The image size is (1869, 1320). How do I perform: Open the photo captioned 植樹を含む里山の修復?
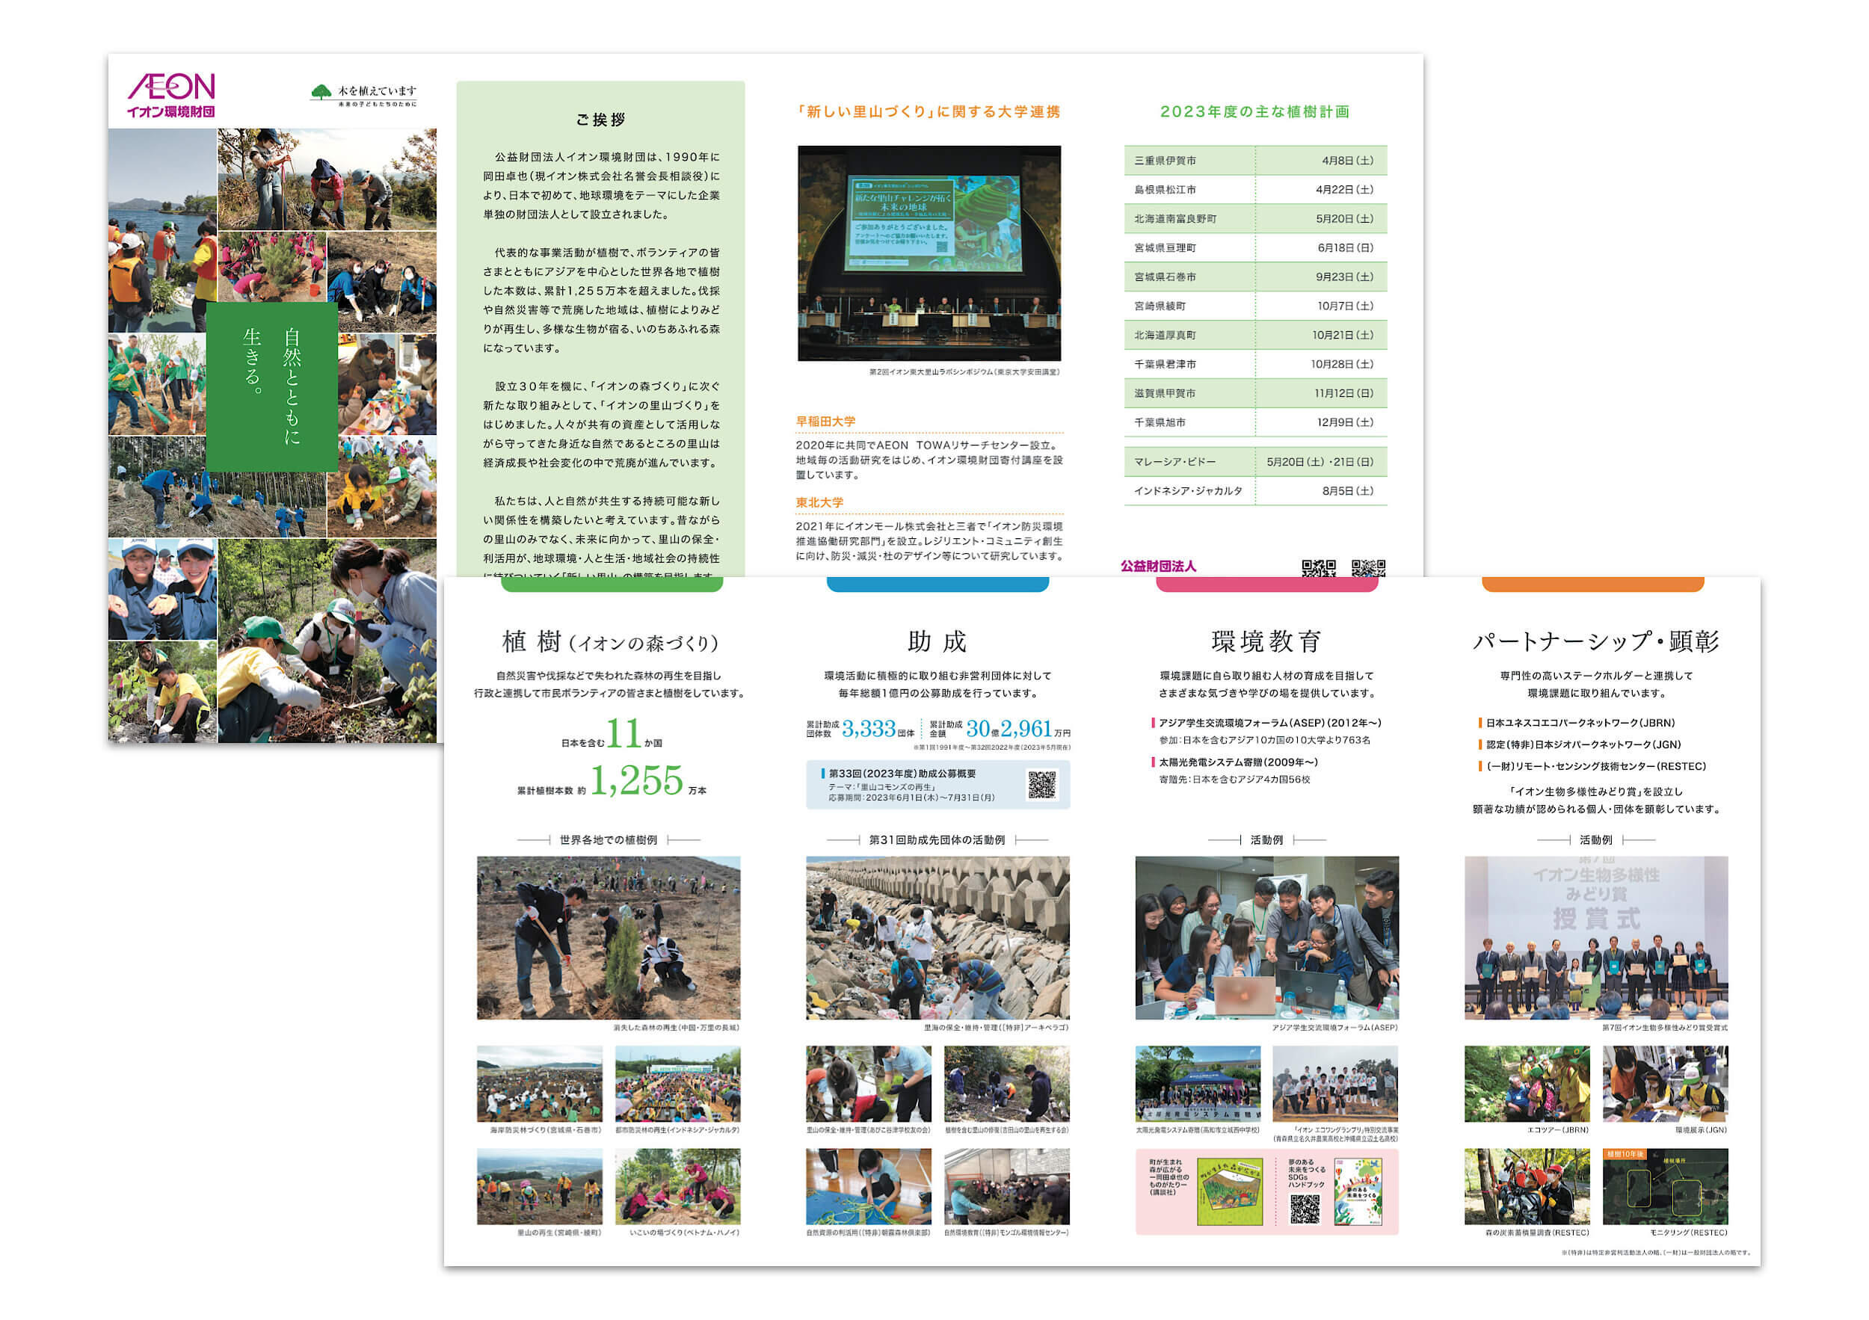[x=1007, y=1084]
